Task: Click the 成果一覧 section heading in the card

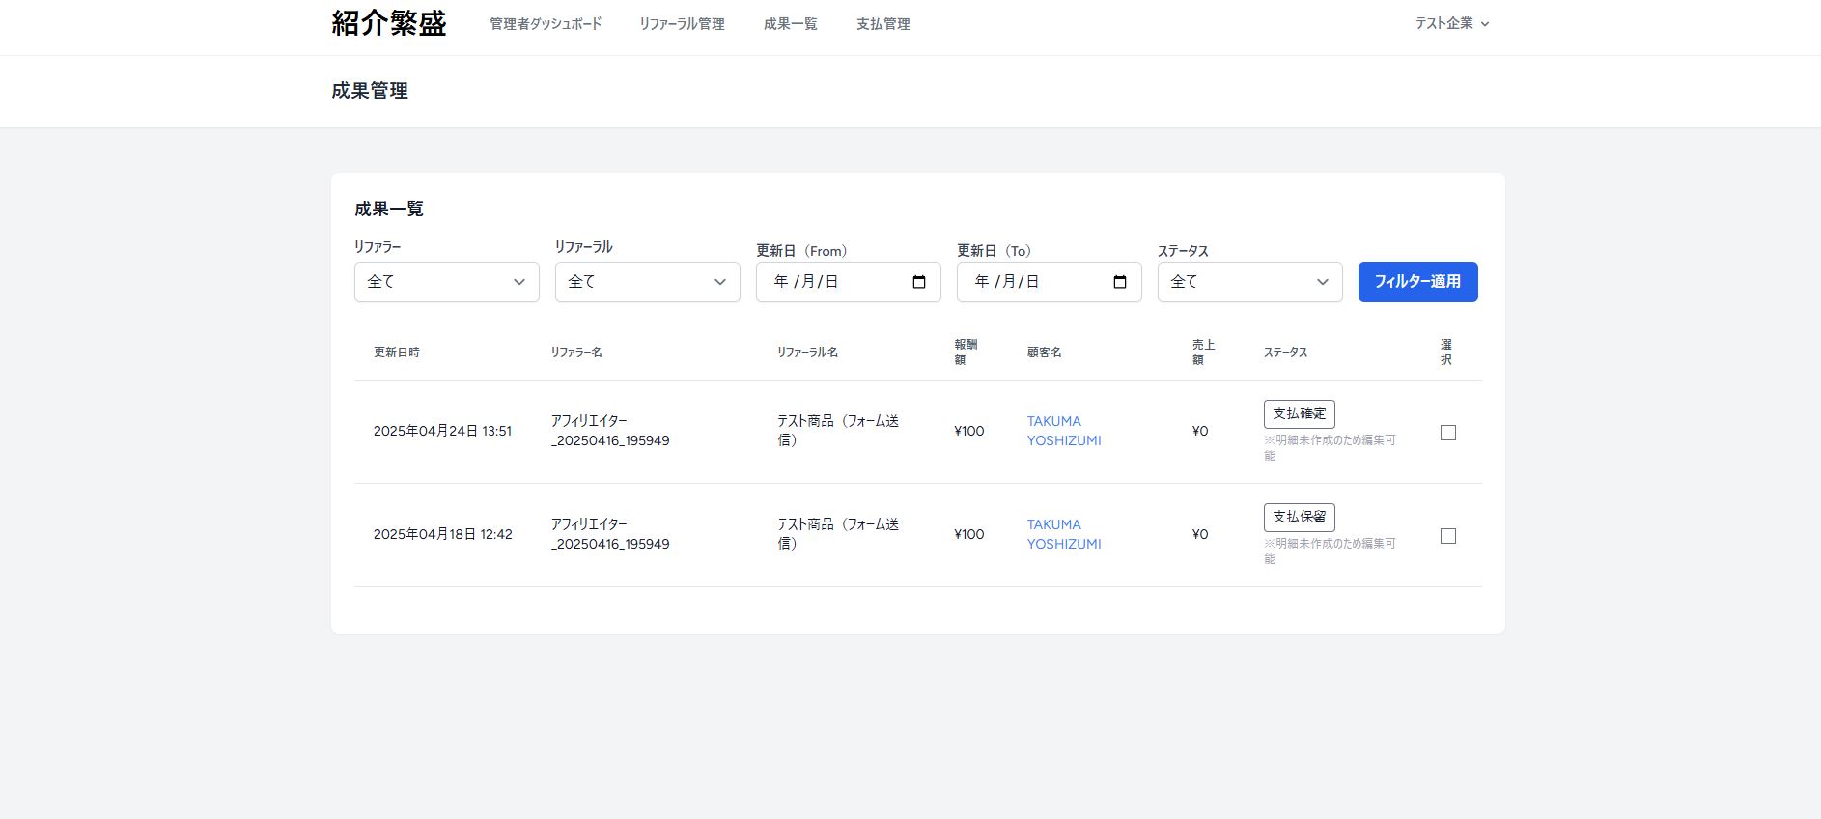Action: [x=389, y=209]
